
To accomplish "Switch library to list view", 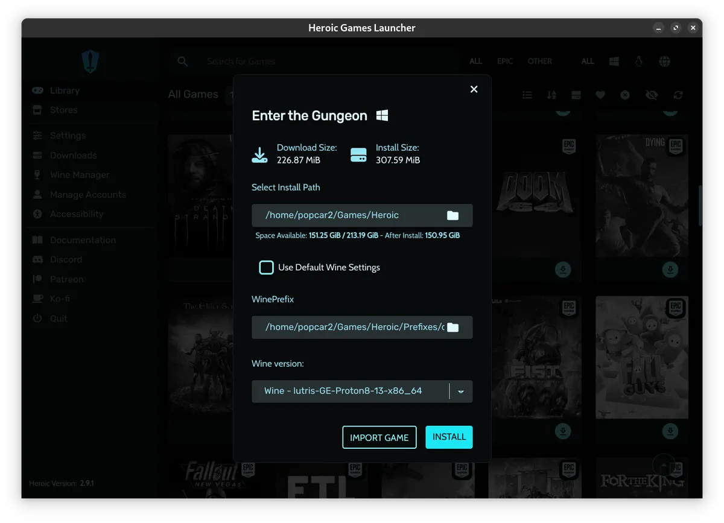I will pyautogui.click(x=527, y=95).
